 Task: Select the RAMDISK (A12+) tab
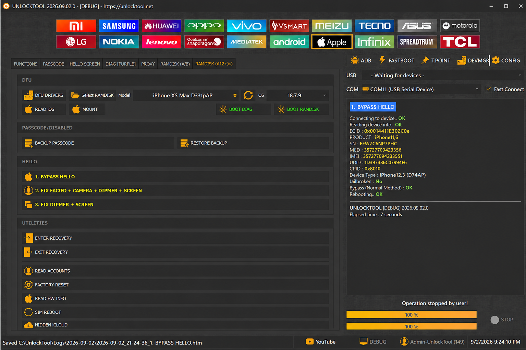click(214, 64)
